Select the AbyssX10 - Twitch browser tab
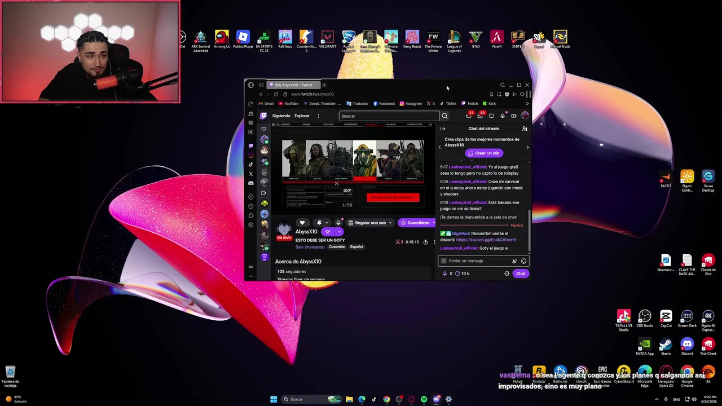Screen dimensions: 722x406 [293, 85]
